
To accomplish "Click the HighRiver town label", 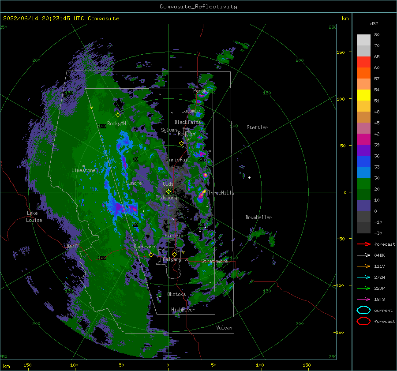I will [183, 310].
